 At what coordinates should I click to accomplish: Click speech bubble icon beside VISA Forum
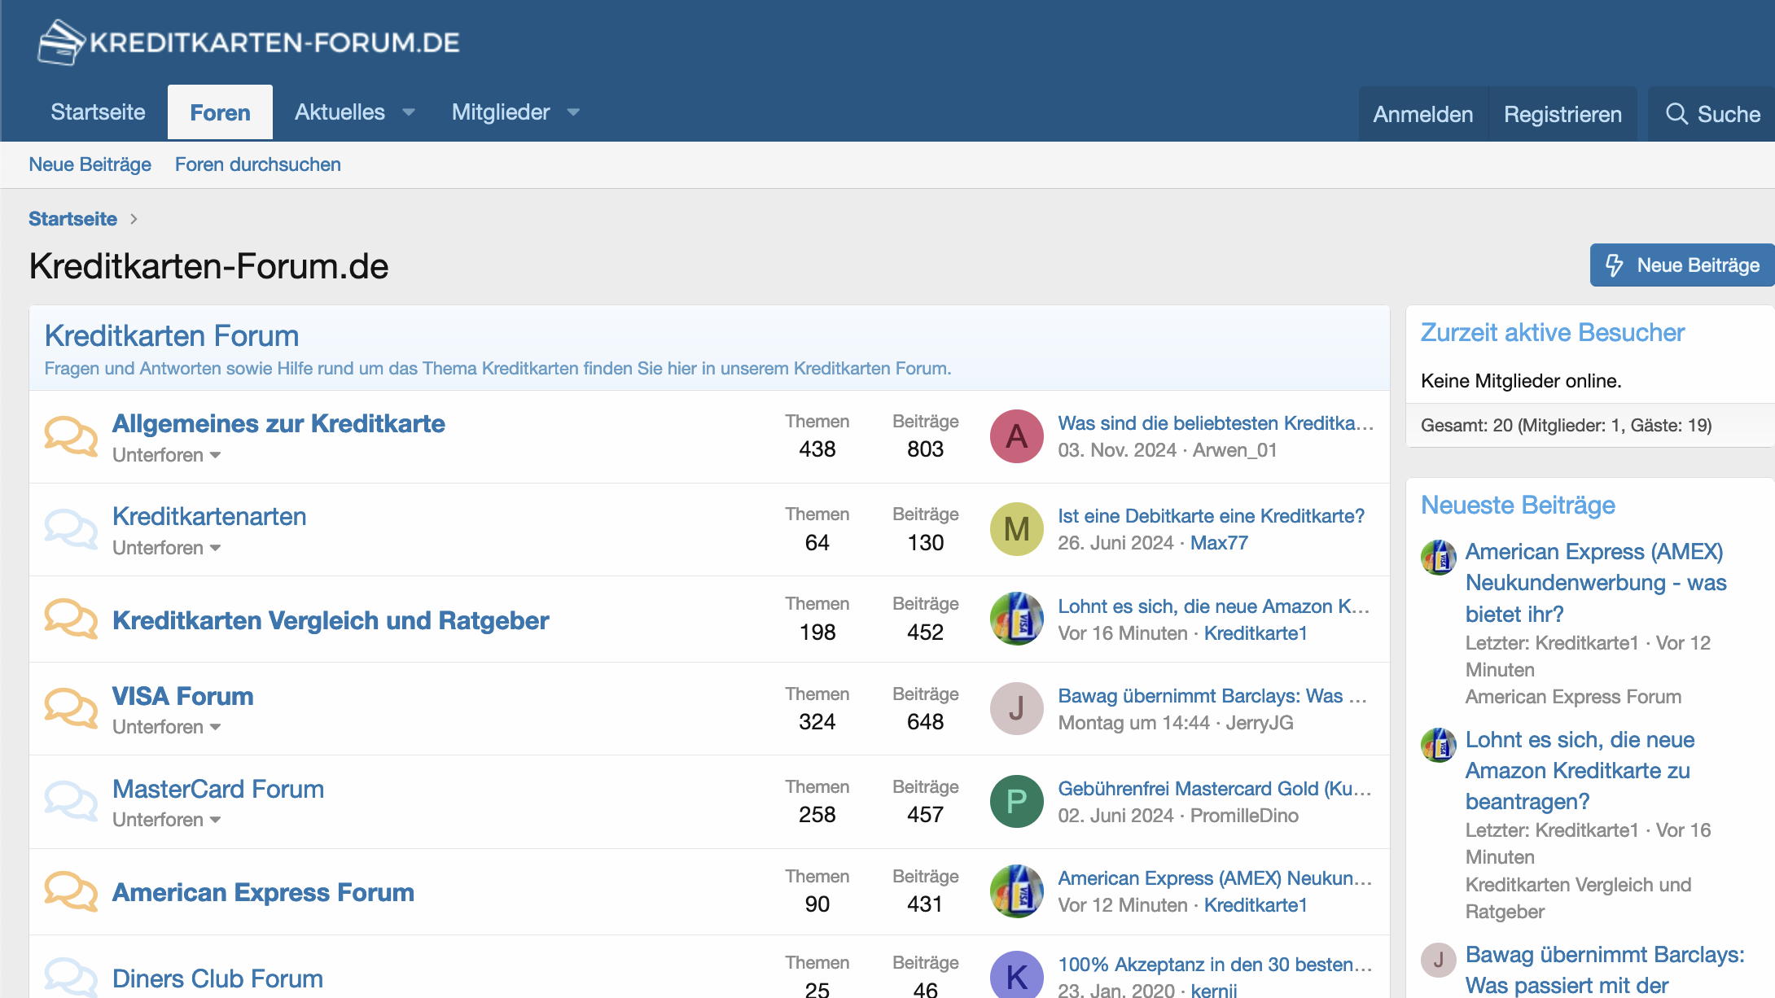click(x=71, y=708)
